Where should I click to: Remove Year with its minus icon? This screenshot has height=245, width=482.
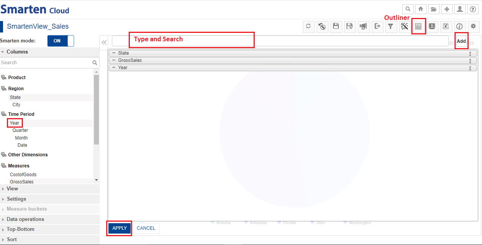114,68
